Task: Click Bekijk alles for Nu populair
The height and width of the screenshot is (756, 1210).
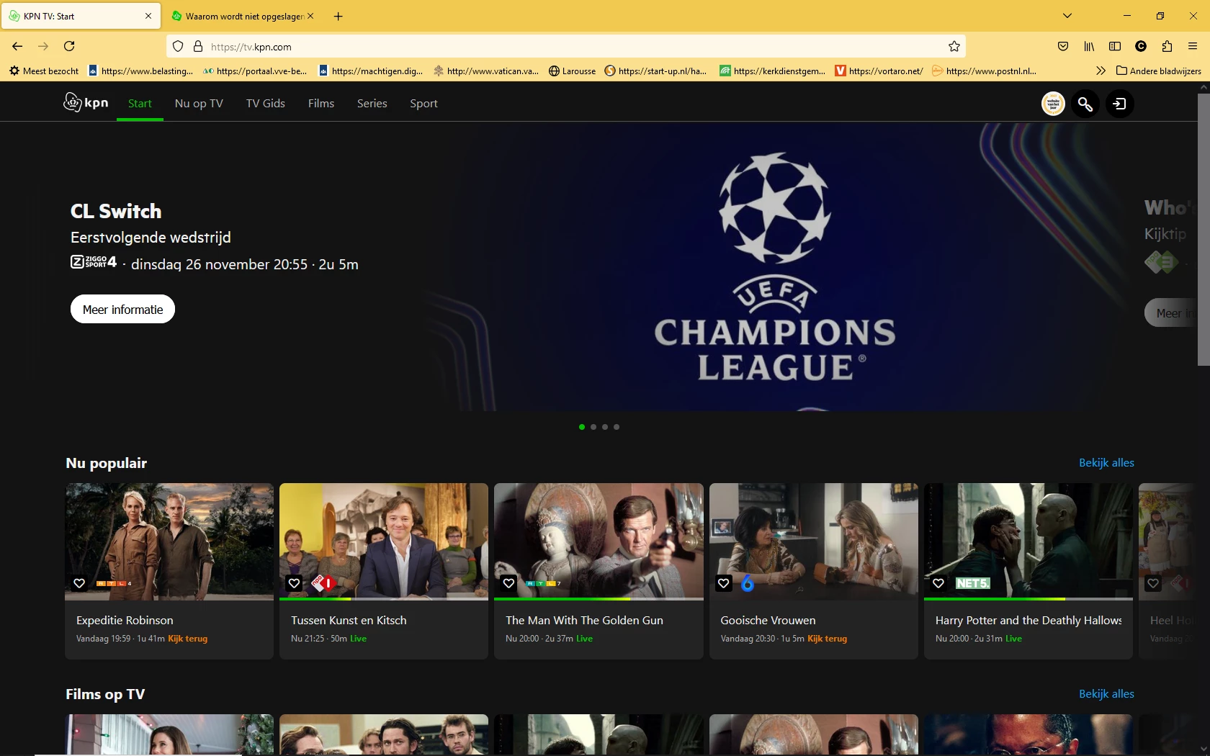Action: [x=1106, y=463]
